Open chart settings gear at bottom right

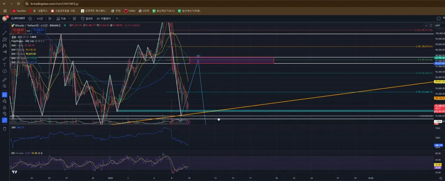[440, 178]
